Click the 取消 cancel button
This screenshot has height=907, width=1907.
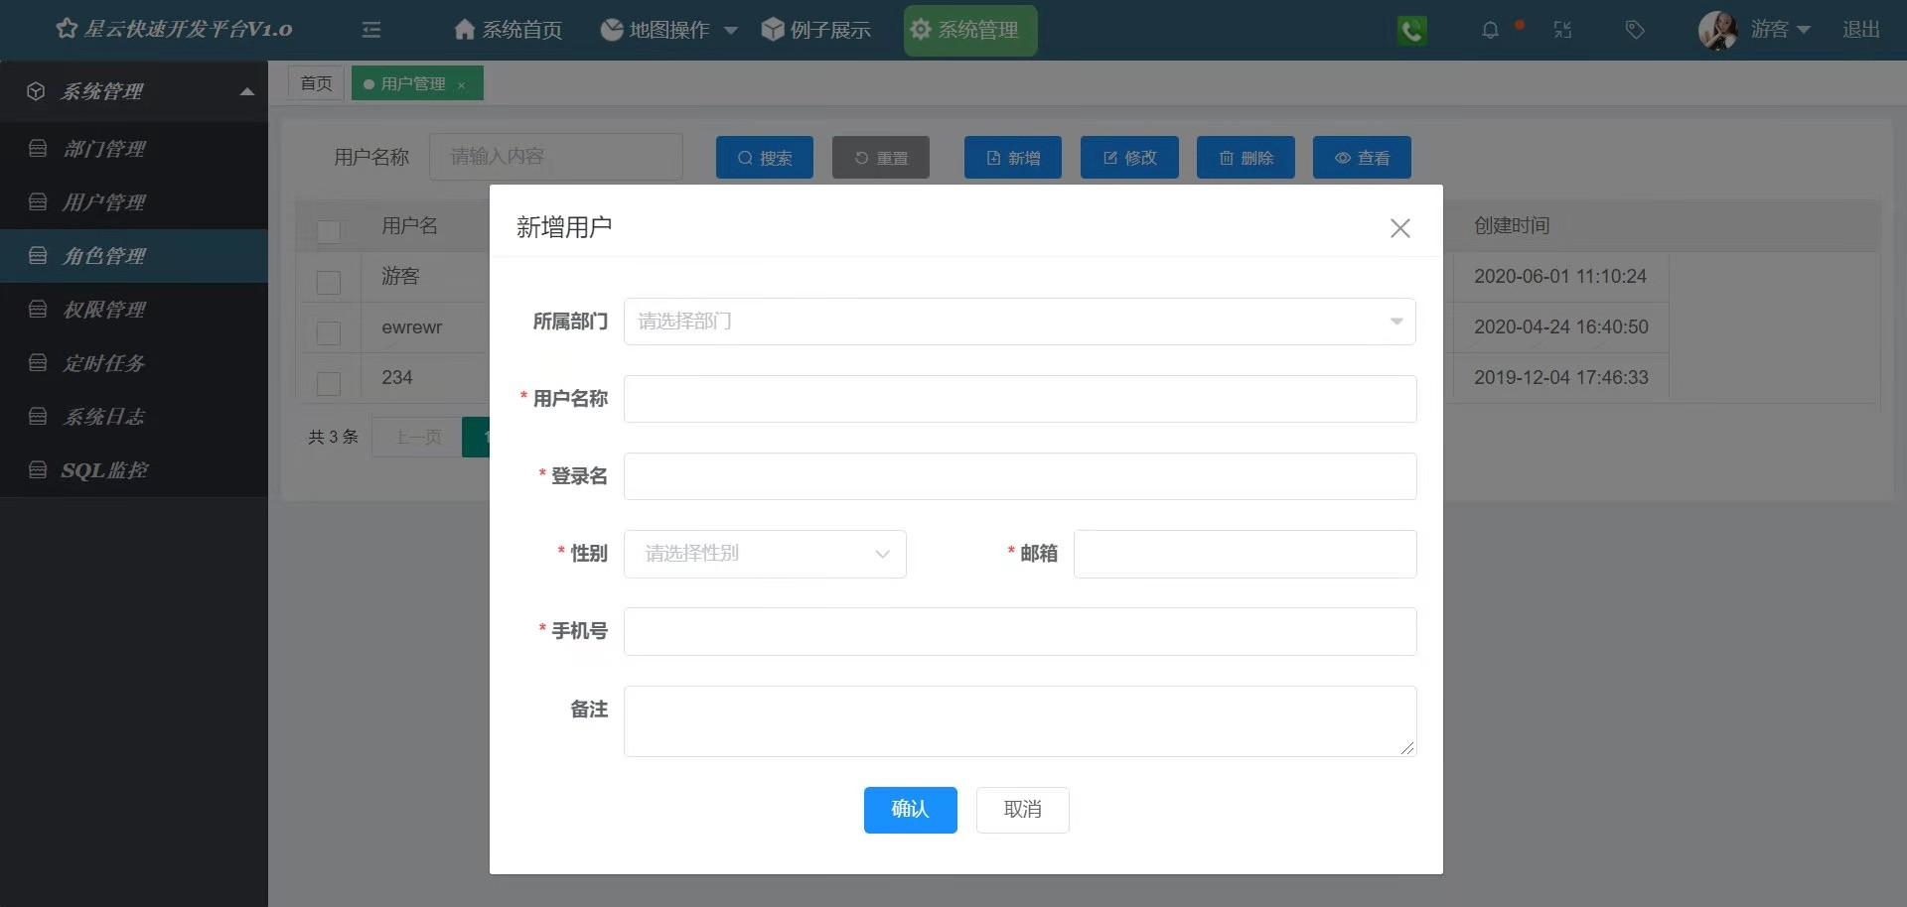1022,810
